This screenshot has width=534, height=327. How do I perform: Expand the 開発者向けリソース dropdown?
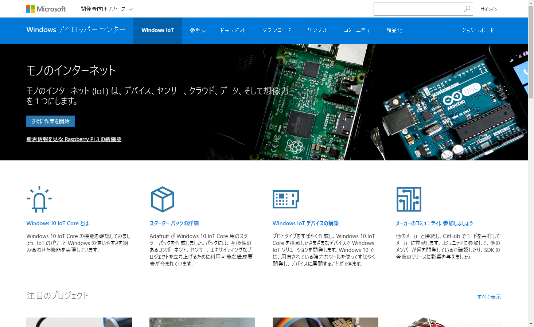[106, 9]
